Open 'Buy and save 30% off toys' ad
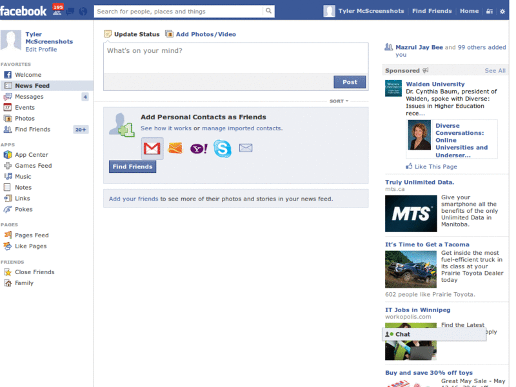516x387 pixels. coord(429,373)
